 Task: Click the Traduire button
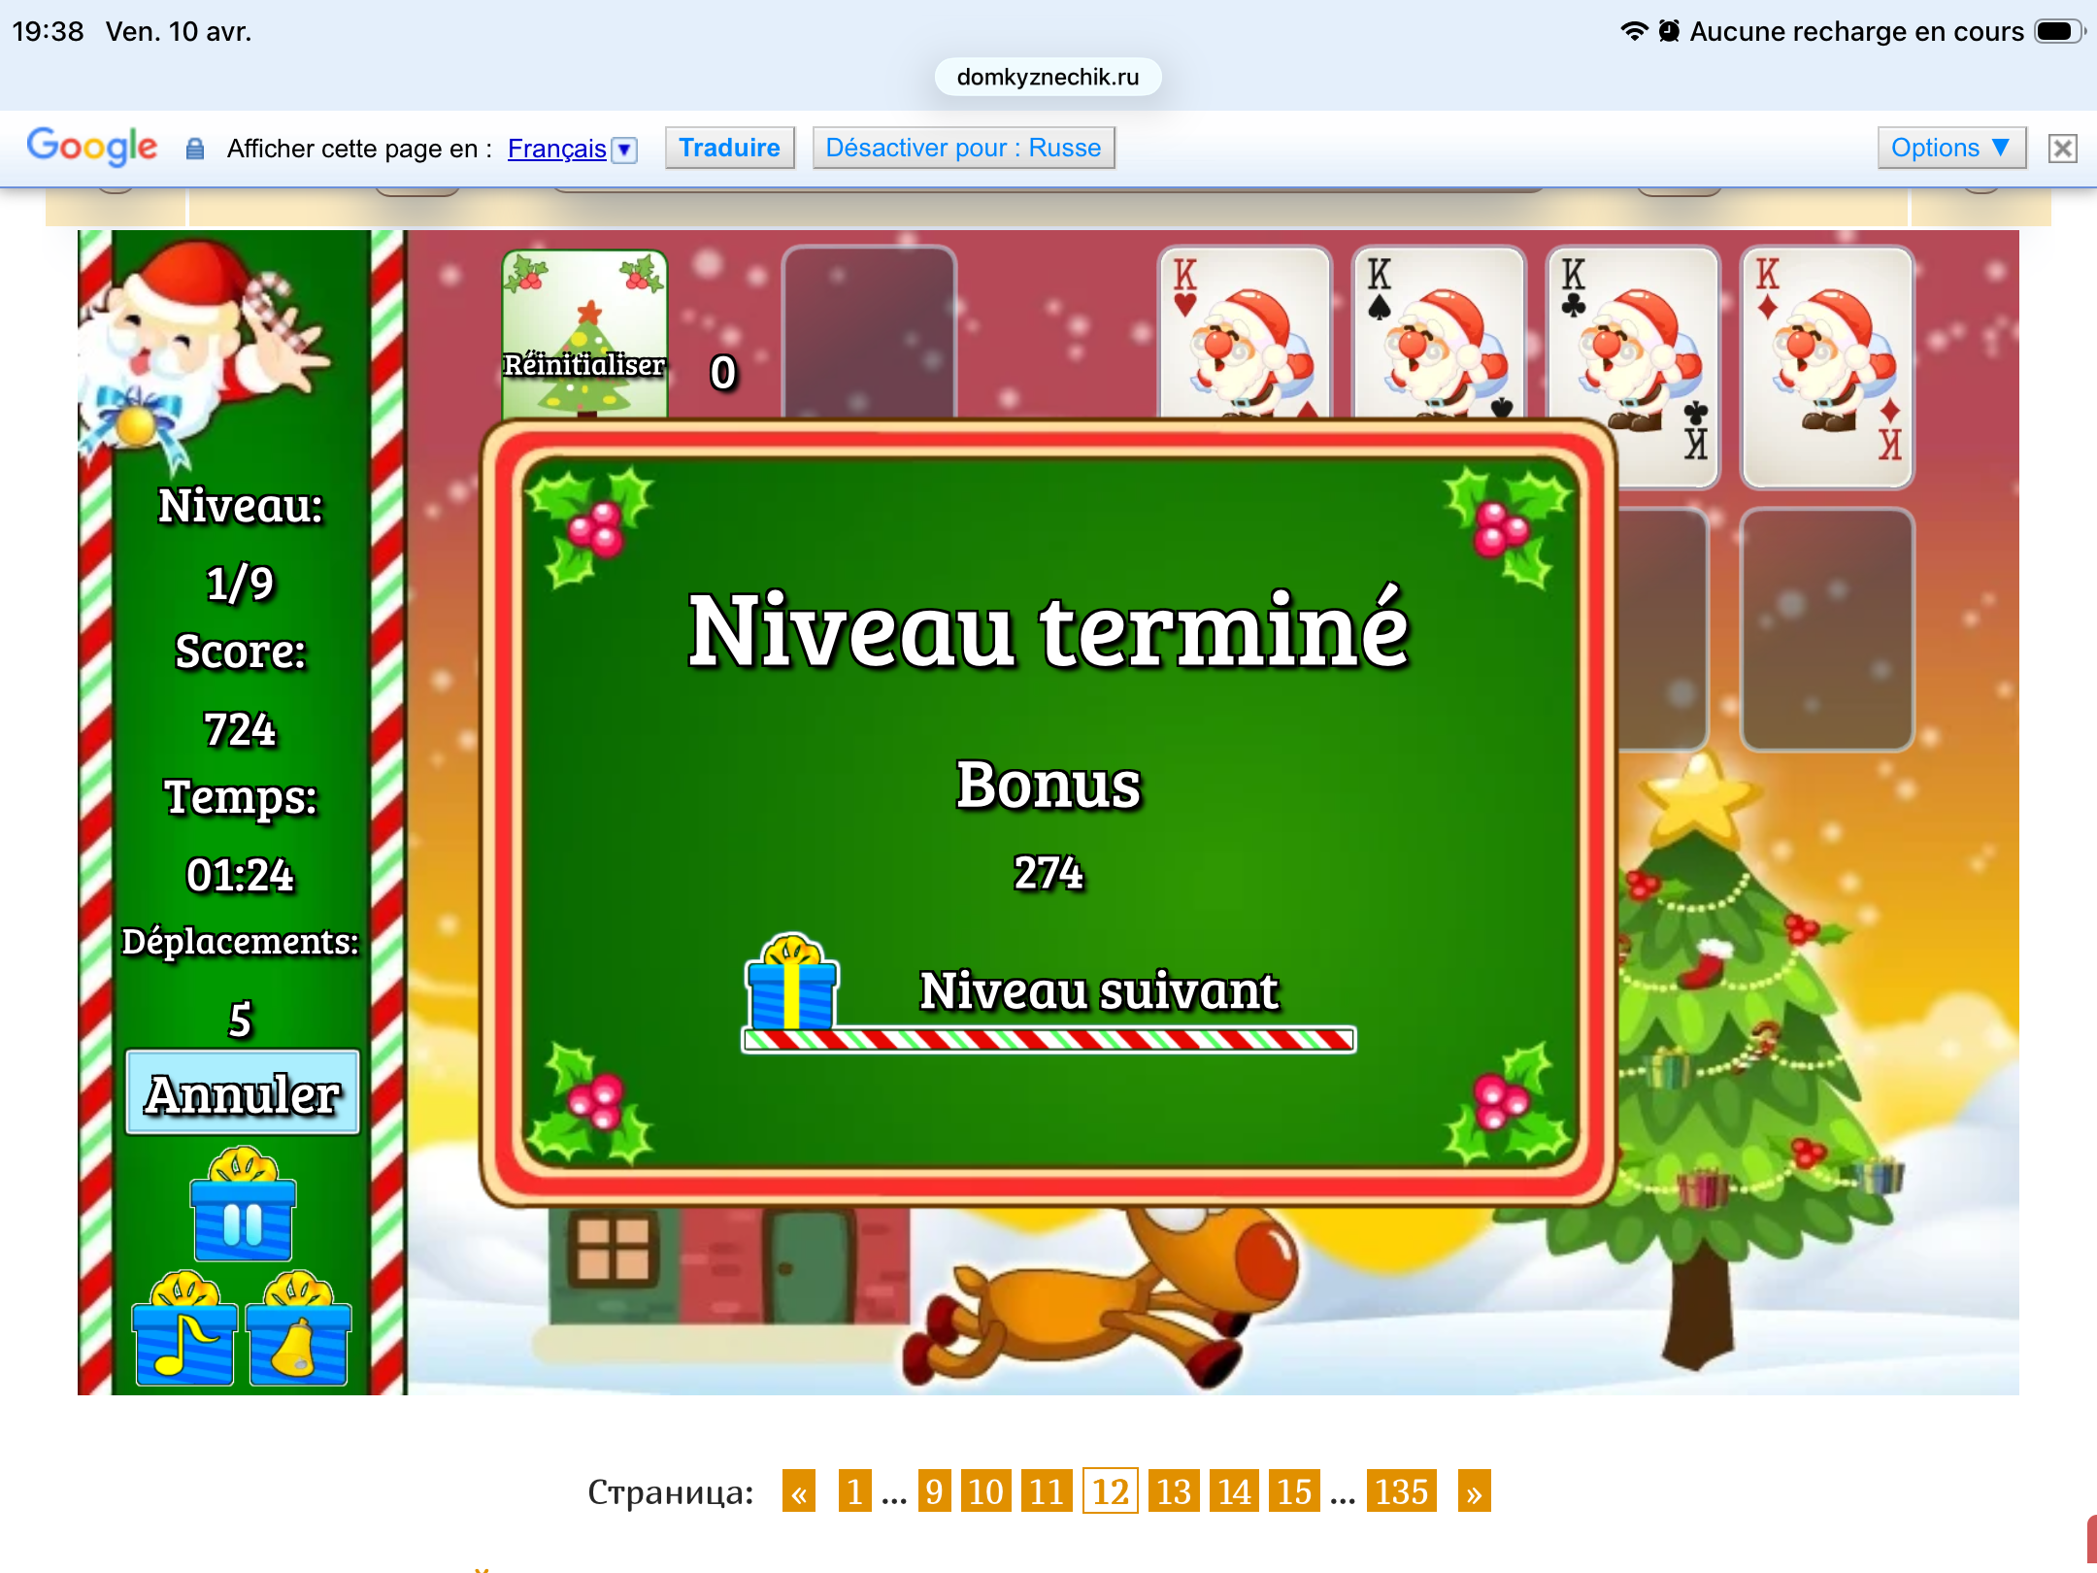[729, 148]
